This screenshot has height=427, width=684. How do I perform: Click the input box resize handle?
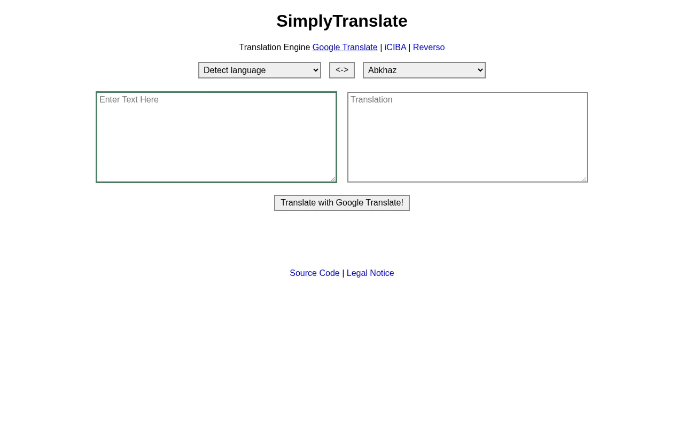[333, 179]
